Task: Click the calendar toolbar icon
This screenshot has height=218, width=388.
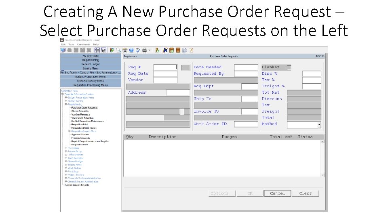Action: 125,50
